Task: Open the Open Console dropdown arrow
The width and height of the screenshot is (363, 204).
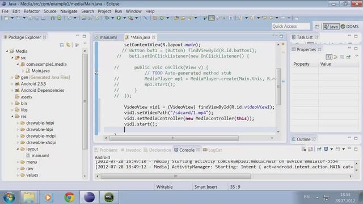Action: (x=344, y=149)
